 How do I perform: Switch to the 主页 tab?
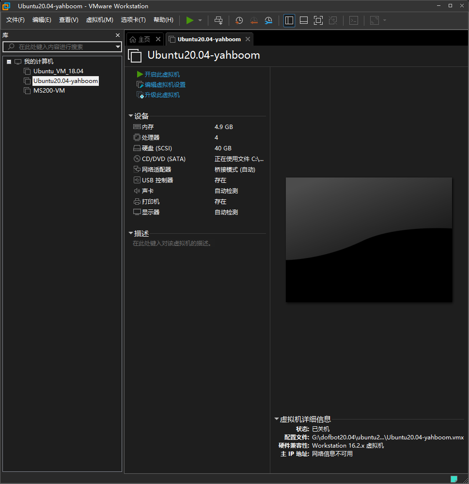(144, 39)
